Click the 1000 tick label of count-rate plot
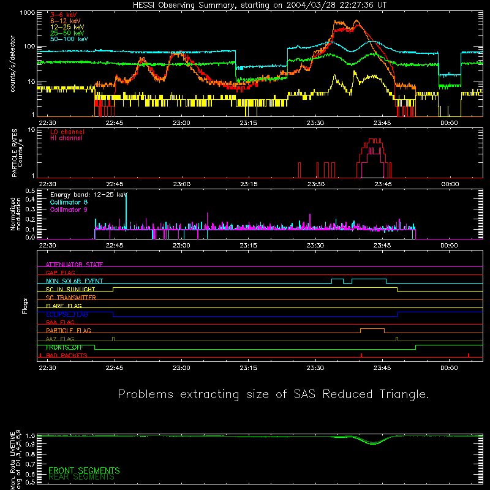The image size is (490, 490). click(28, 13)
